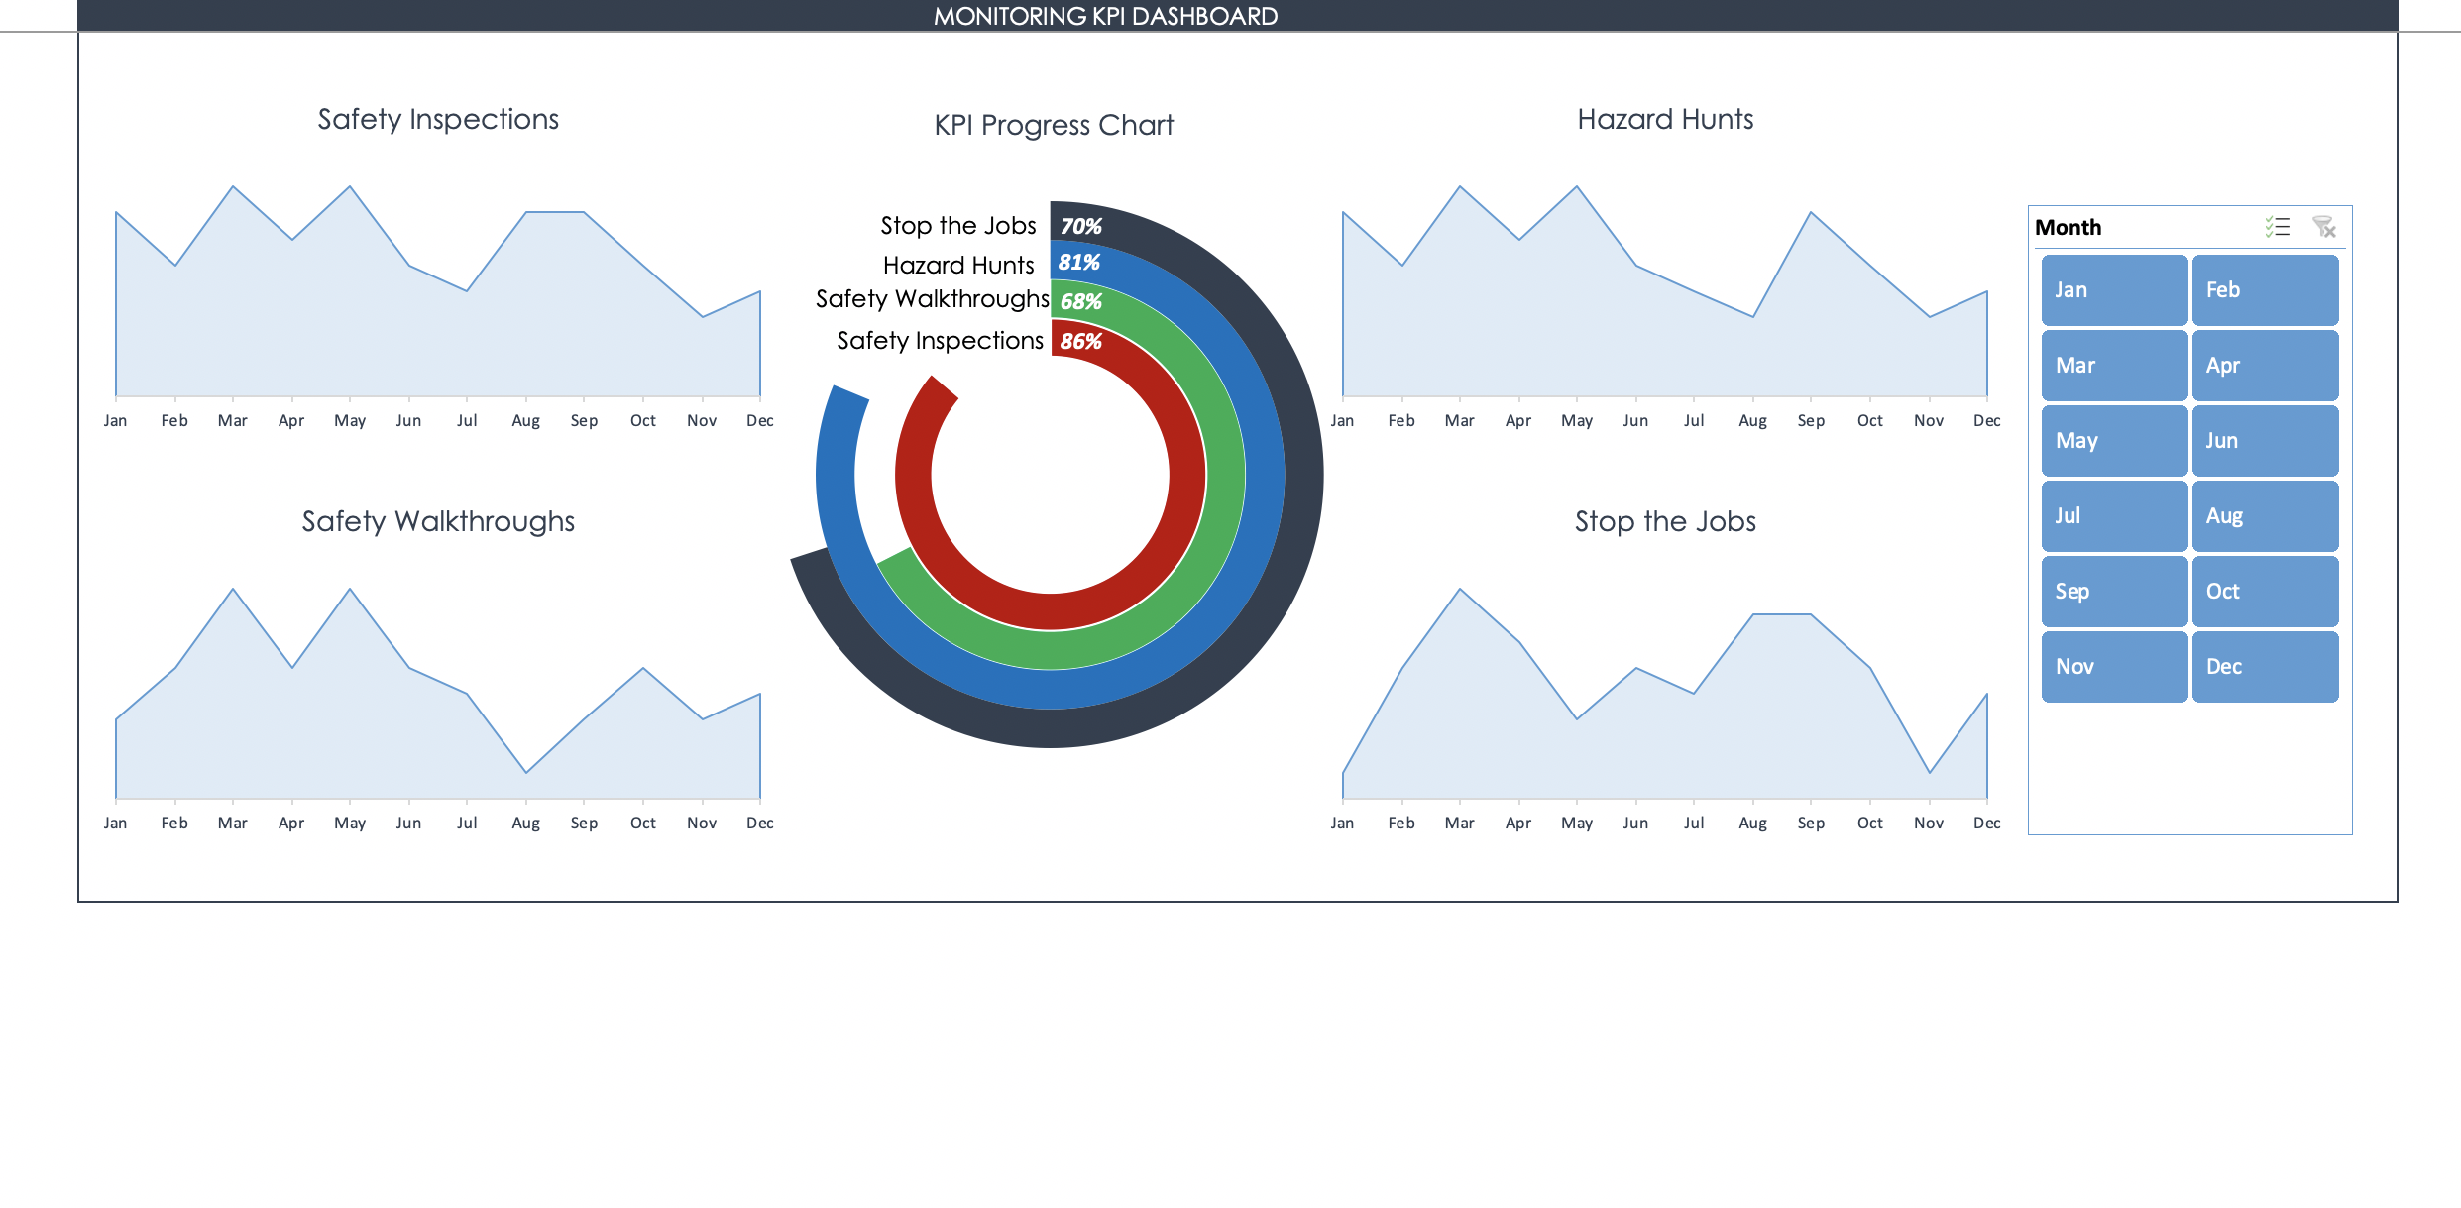Select the green Safety Walkthroughs ring
Image resolution: width=2461 pixels, height=1208 pixels.
(1225, 476)
